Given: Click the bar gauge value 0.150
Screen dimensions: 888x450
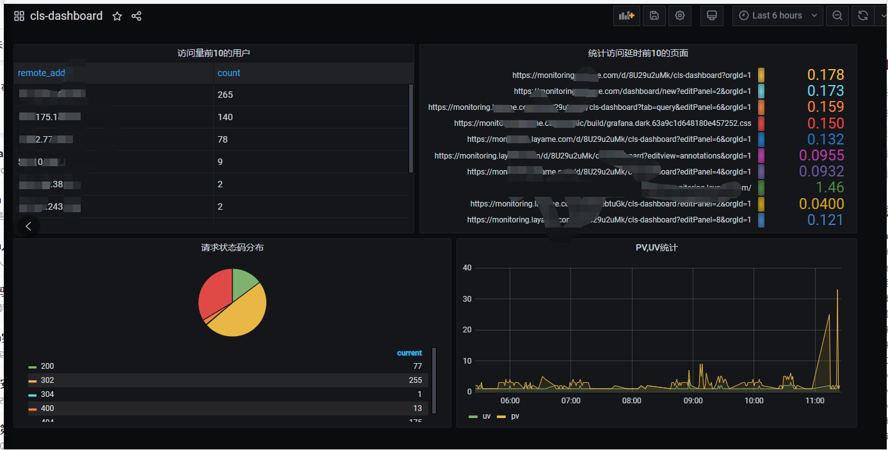Looking at the screenshot, I should (825, 123).
